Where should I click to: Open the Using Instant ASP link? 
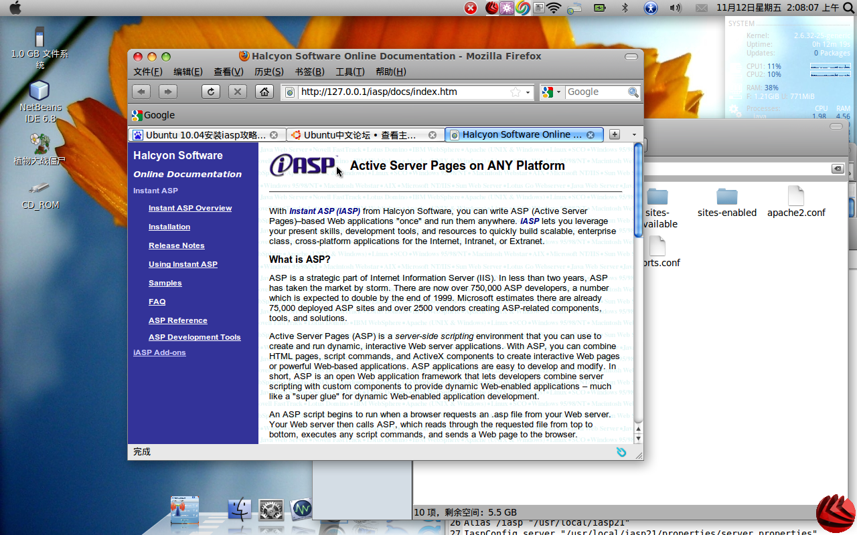click(x=183, y=264)
